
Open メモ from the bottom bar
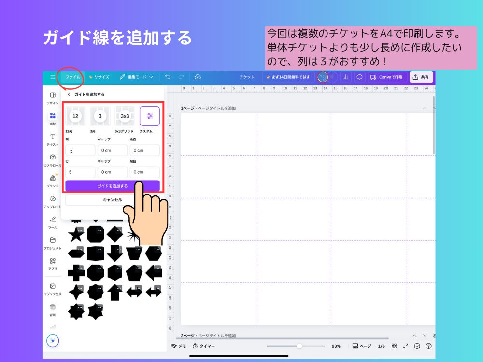(x=178, y=346)
